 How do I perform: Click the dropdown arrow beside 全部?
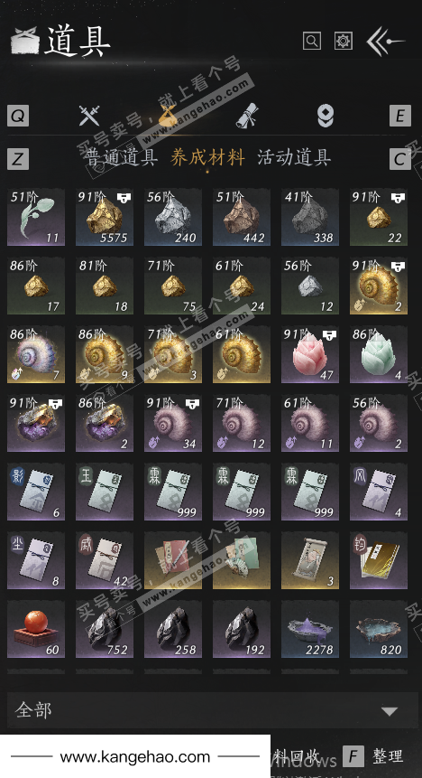pos(390,711)
